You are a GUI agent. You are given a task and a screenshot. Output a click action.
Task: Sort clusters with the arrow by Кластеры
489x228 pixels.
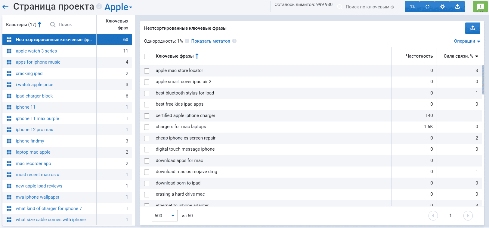[x=40, y=25]
